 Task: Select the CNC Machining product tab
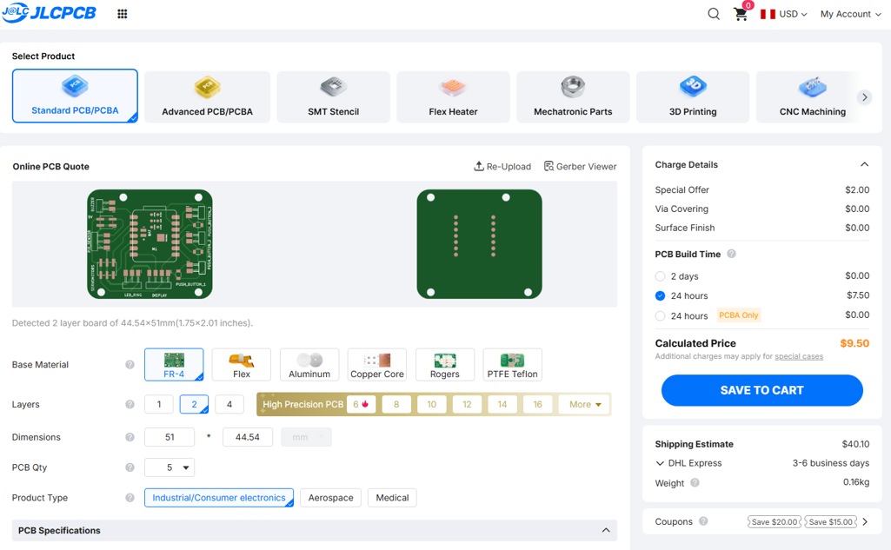click(813, 97)
